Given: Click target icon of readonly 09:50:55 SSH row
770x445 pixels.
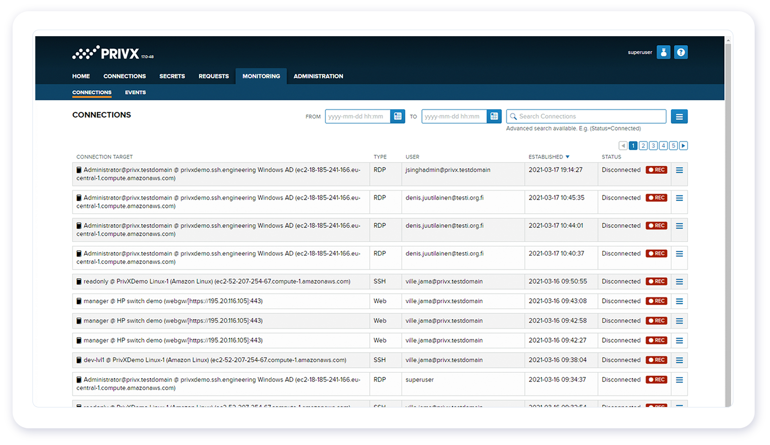Looking at the screenshot, I should [x=79, y=281].
